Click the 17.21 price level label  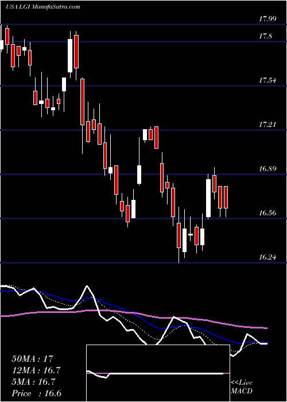267,125
